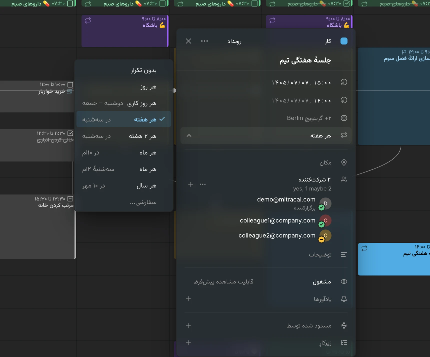Check the خرید خواربار task checkbox
The image size is (430, 357).
[70, 85]
